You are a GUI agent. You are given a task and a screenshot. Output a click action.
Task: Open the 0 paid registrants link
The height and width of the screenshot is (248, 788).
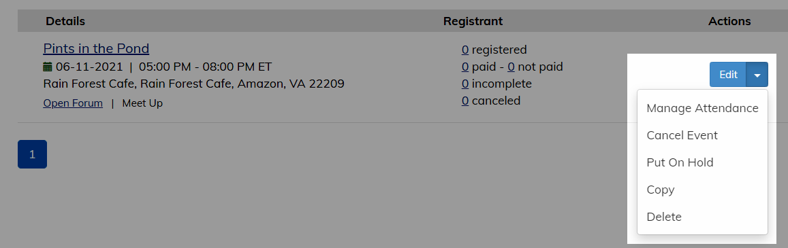[x=465, y=67]
